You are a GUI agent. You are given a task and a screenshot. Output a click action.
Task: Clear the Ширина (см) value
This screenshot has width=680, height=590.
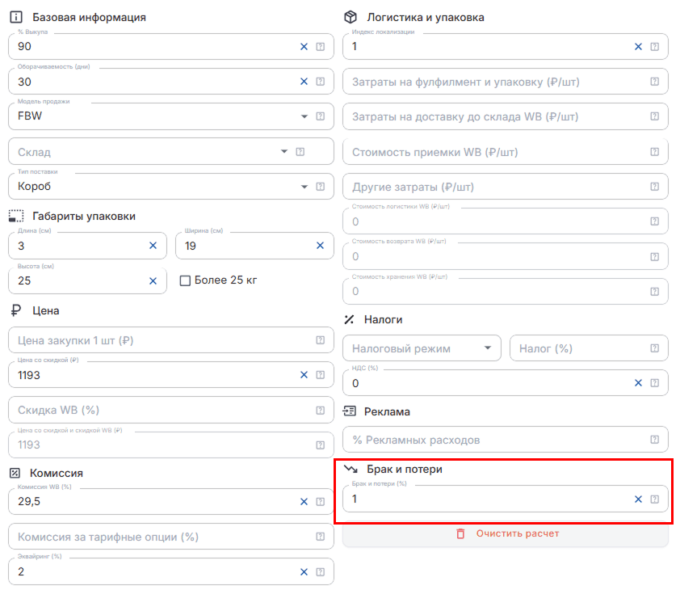pos(320,246)
